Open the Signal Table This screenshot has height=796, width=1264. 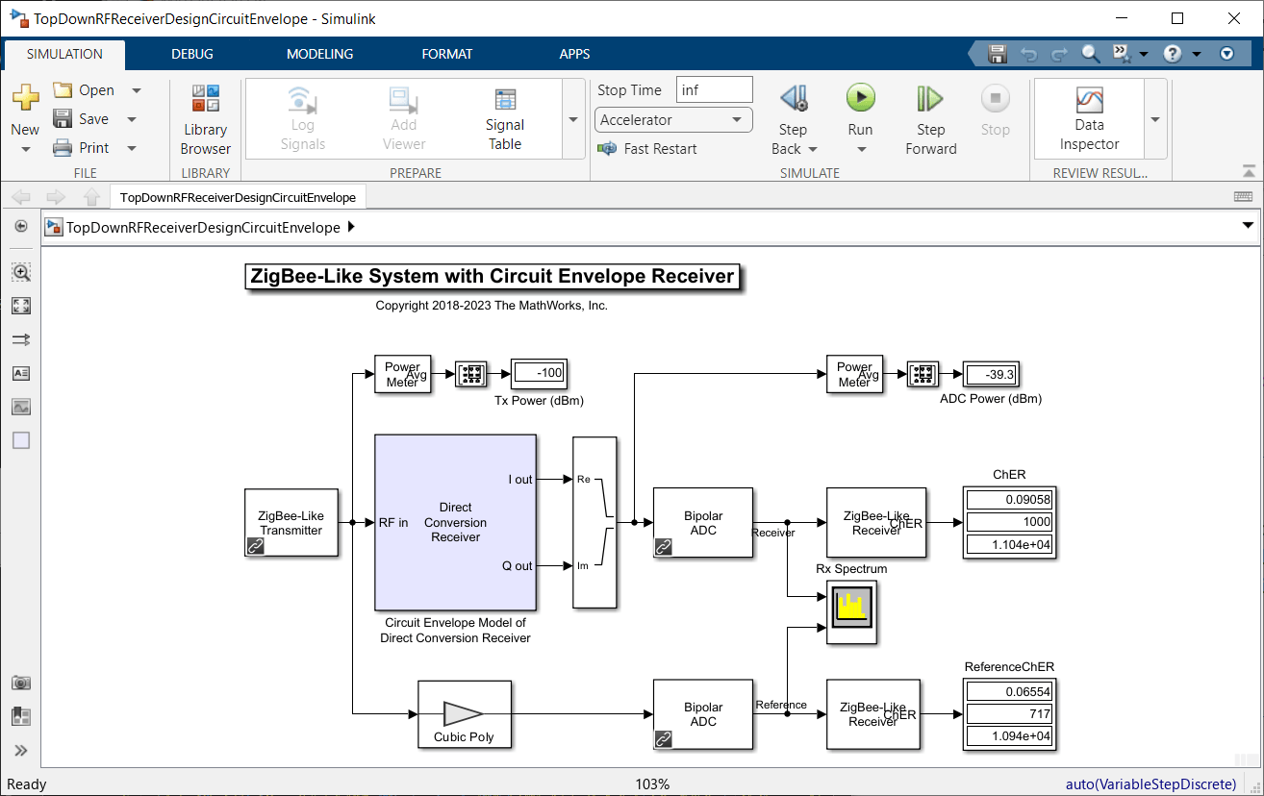click(x=504, y=119)
